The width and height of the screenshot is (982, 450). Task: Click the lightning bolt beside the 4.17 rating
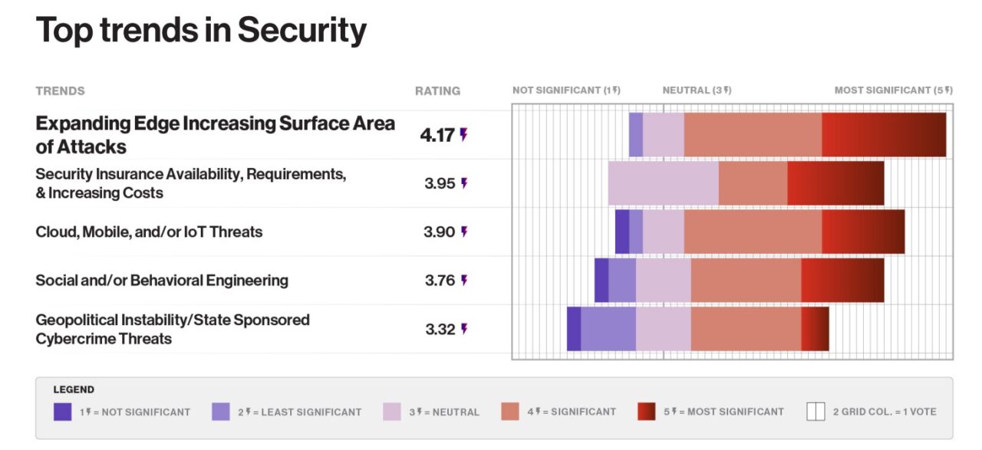tap(463, 135)
